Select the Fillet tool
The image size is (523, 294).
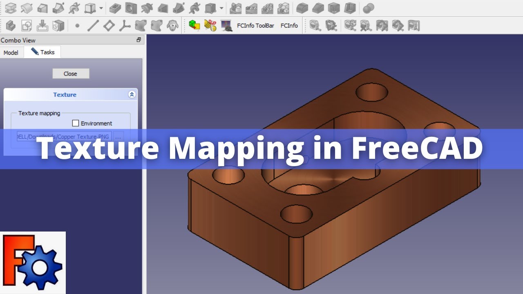click(x=302, y=8)
